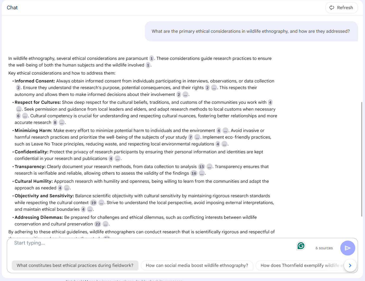Open citation 16 after 'validity of the findings'

194,173
